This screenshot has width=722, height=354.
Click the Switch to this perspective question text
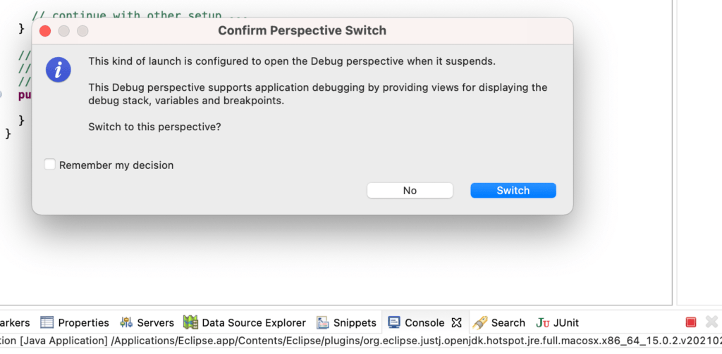coord(154,127)
